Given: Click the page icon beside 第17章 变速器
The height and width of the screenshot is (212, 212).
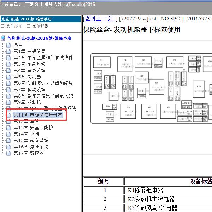Looking at the screenshot, I should (x=8, y=153).
